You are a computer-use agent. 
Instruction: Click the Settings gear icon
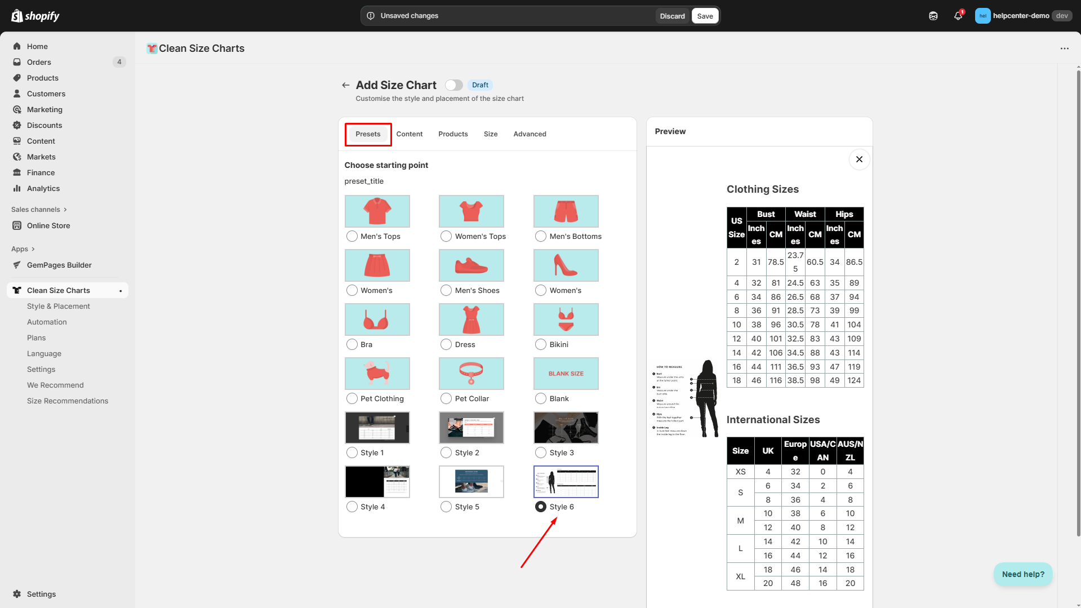17,594
